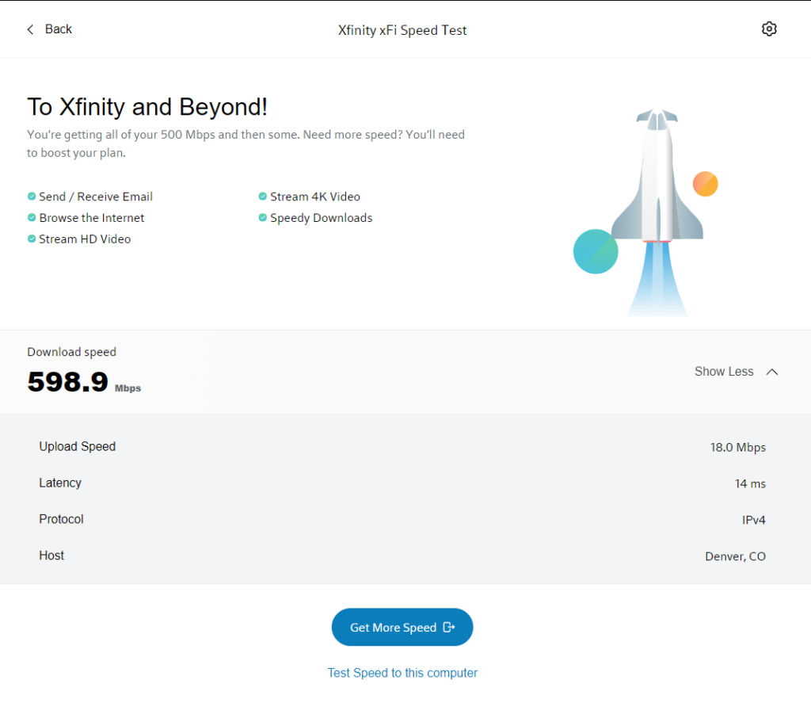Viewport: 811px width, 718px height.
Task: Click the checkmark beside Speedy Downloads
Action: click(261, 217)
